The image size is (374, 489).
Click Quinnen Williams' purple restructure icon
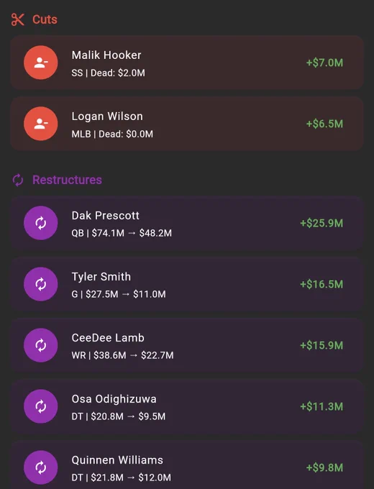(x=40, y=467)
